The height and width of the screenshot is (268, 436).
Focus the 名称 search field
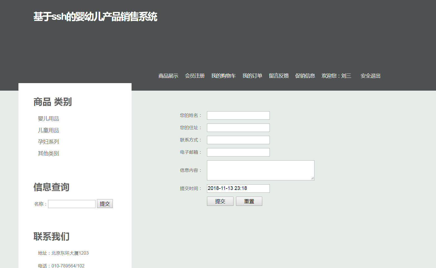72,204
